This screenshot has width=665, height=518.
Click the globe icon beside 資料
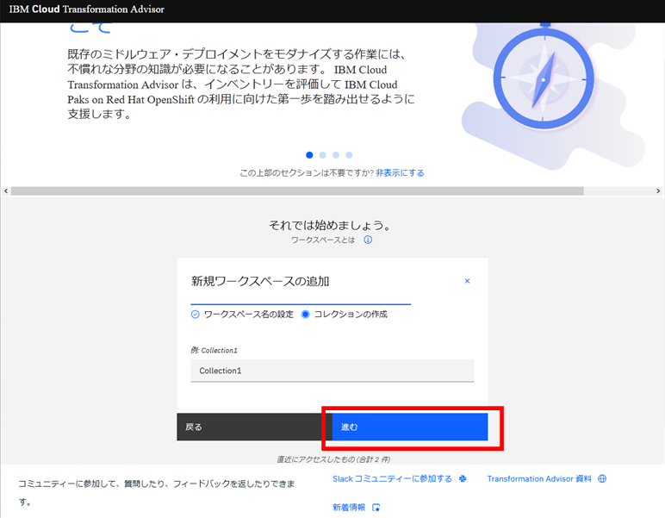pyautogui.click(x=602, y=478)
